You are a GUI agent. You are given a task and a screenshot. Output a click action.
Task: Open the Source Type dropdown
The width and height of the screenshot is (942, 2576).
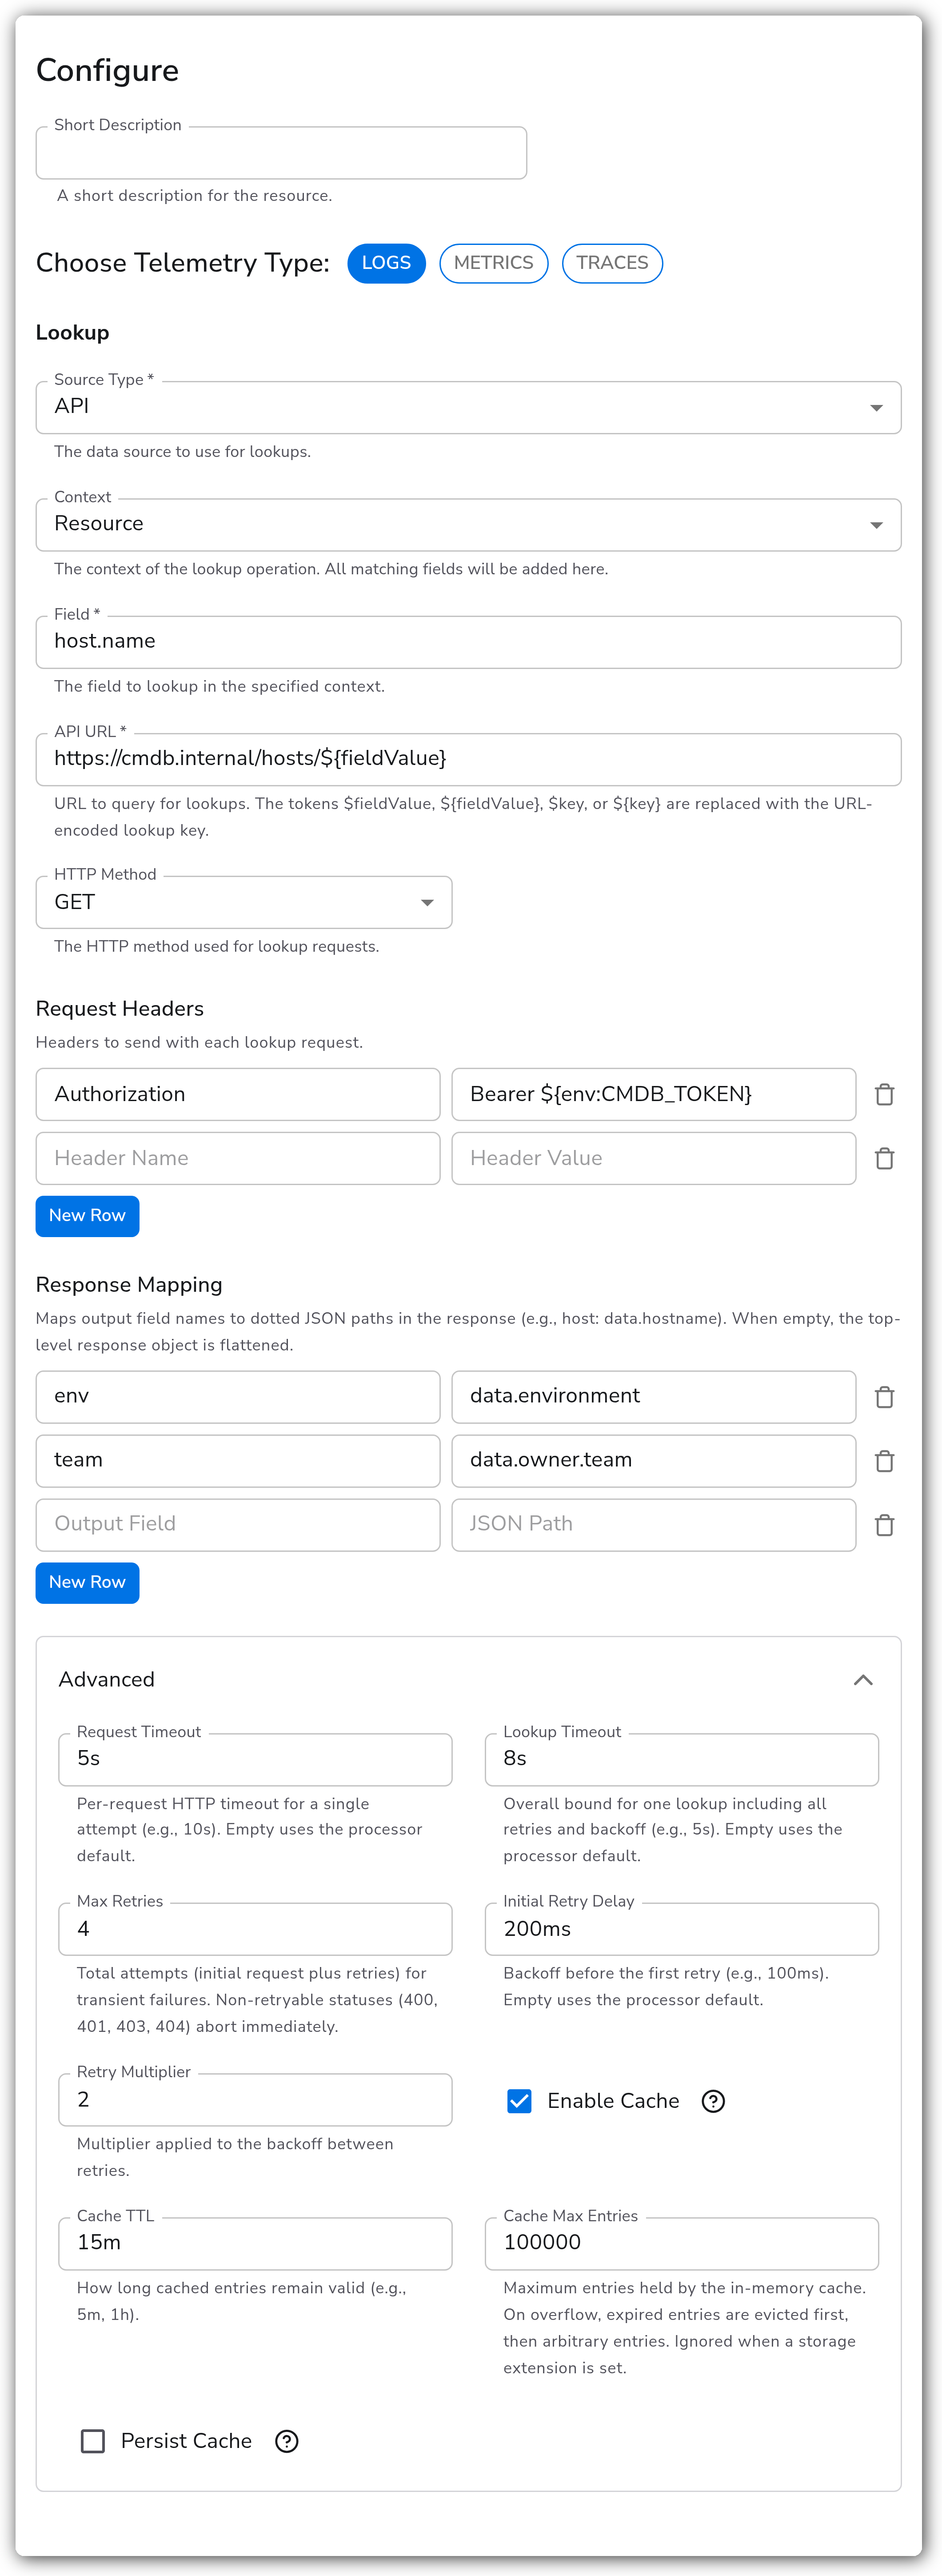pyautogui.click(x=468, y=407)
